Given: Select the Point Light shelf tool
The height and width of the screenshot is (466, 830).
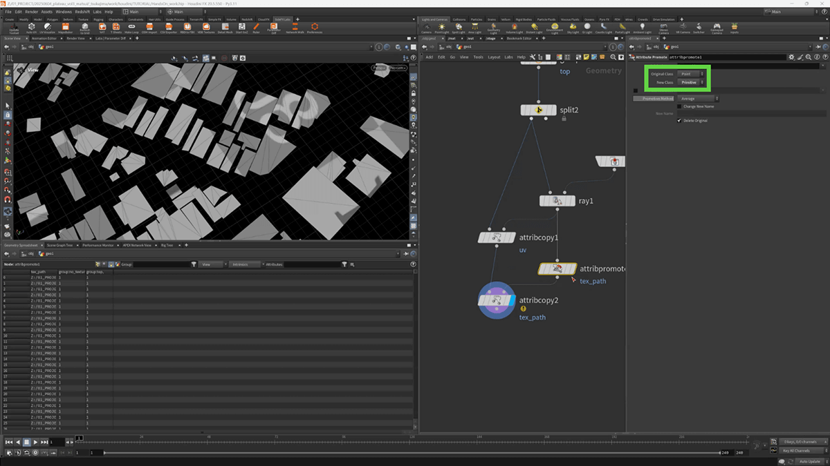Looking at the screenshot, I should click(x=443, y=28).
